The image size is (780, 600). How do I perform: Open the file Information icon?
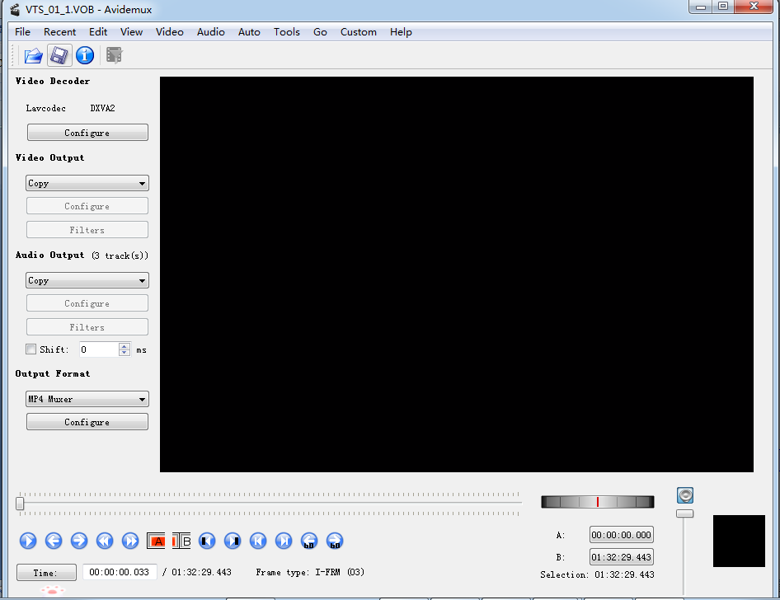coord(85,56)
